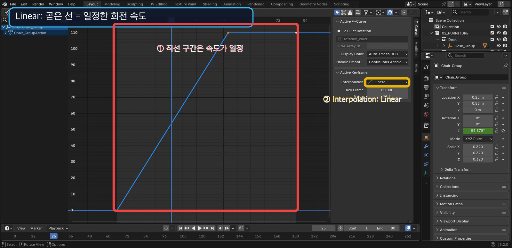Screen dimensions: 512x248
Task: Click the Location Y value 0.55 m
Action: click(x=478, y=103)
